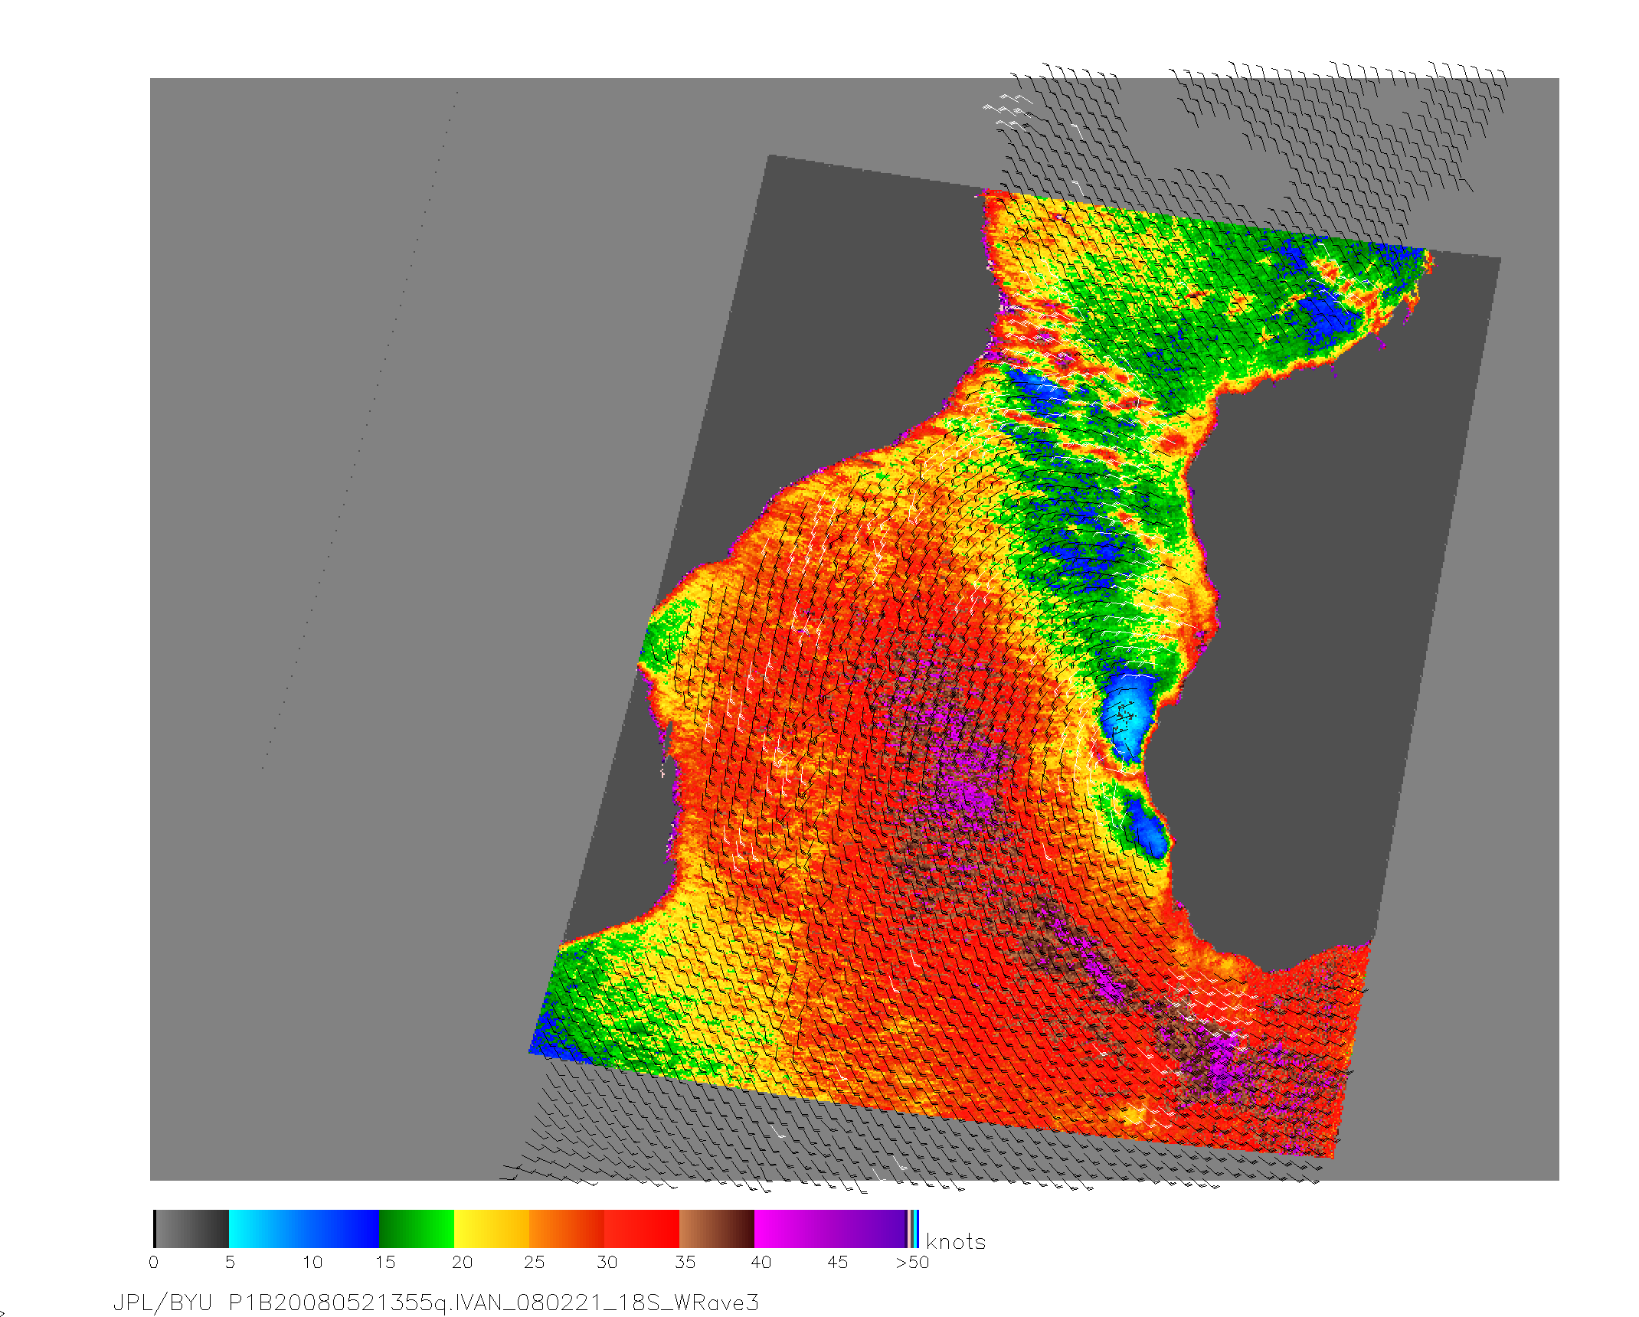Click the '10' scale label
The height and width of the screenshot is (1317, 1639).
pos(312,1263)
